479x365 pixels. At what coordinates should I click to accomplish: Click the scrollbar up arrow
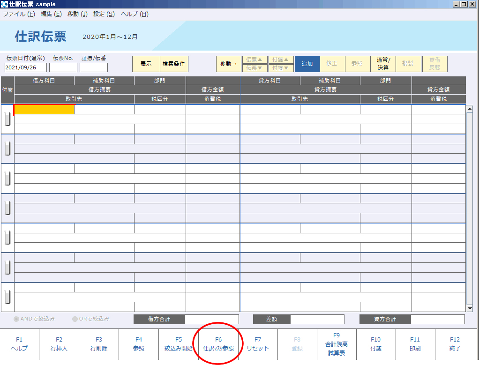click(470, 109)
